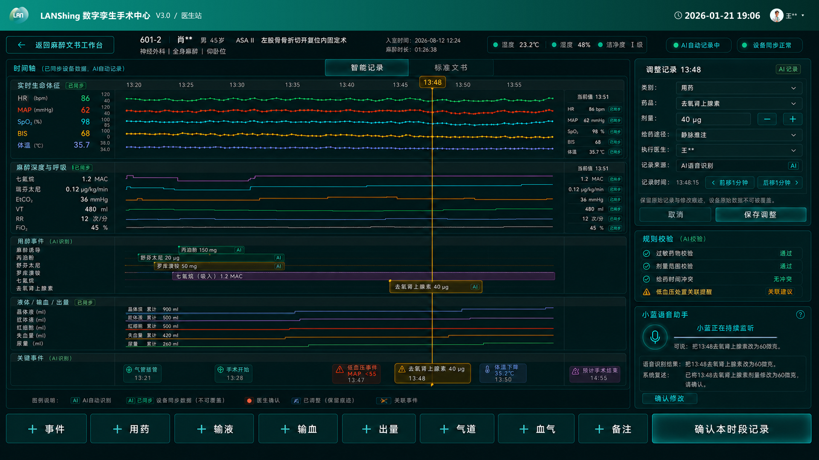Cancel the adjustment with 取消
This screenshot has height=460, width=819.
675,215
